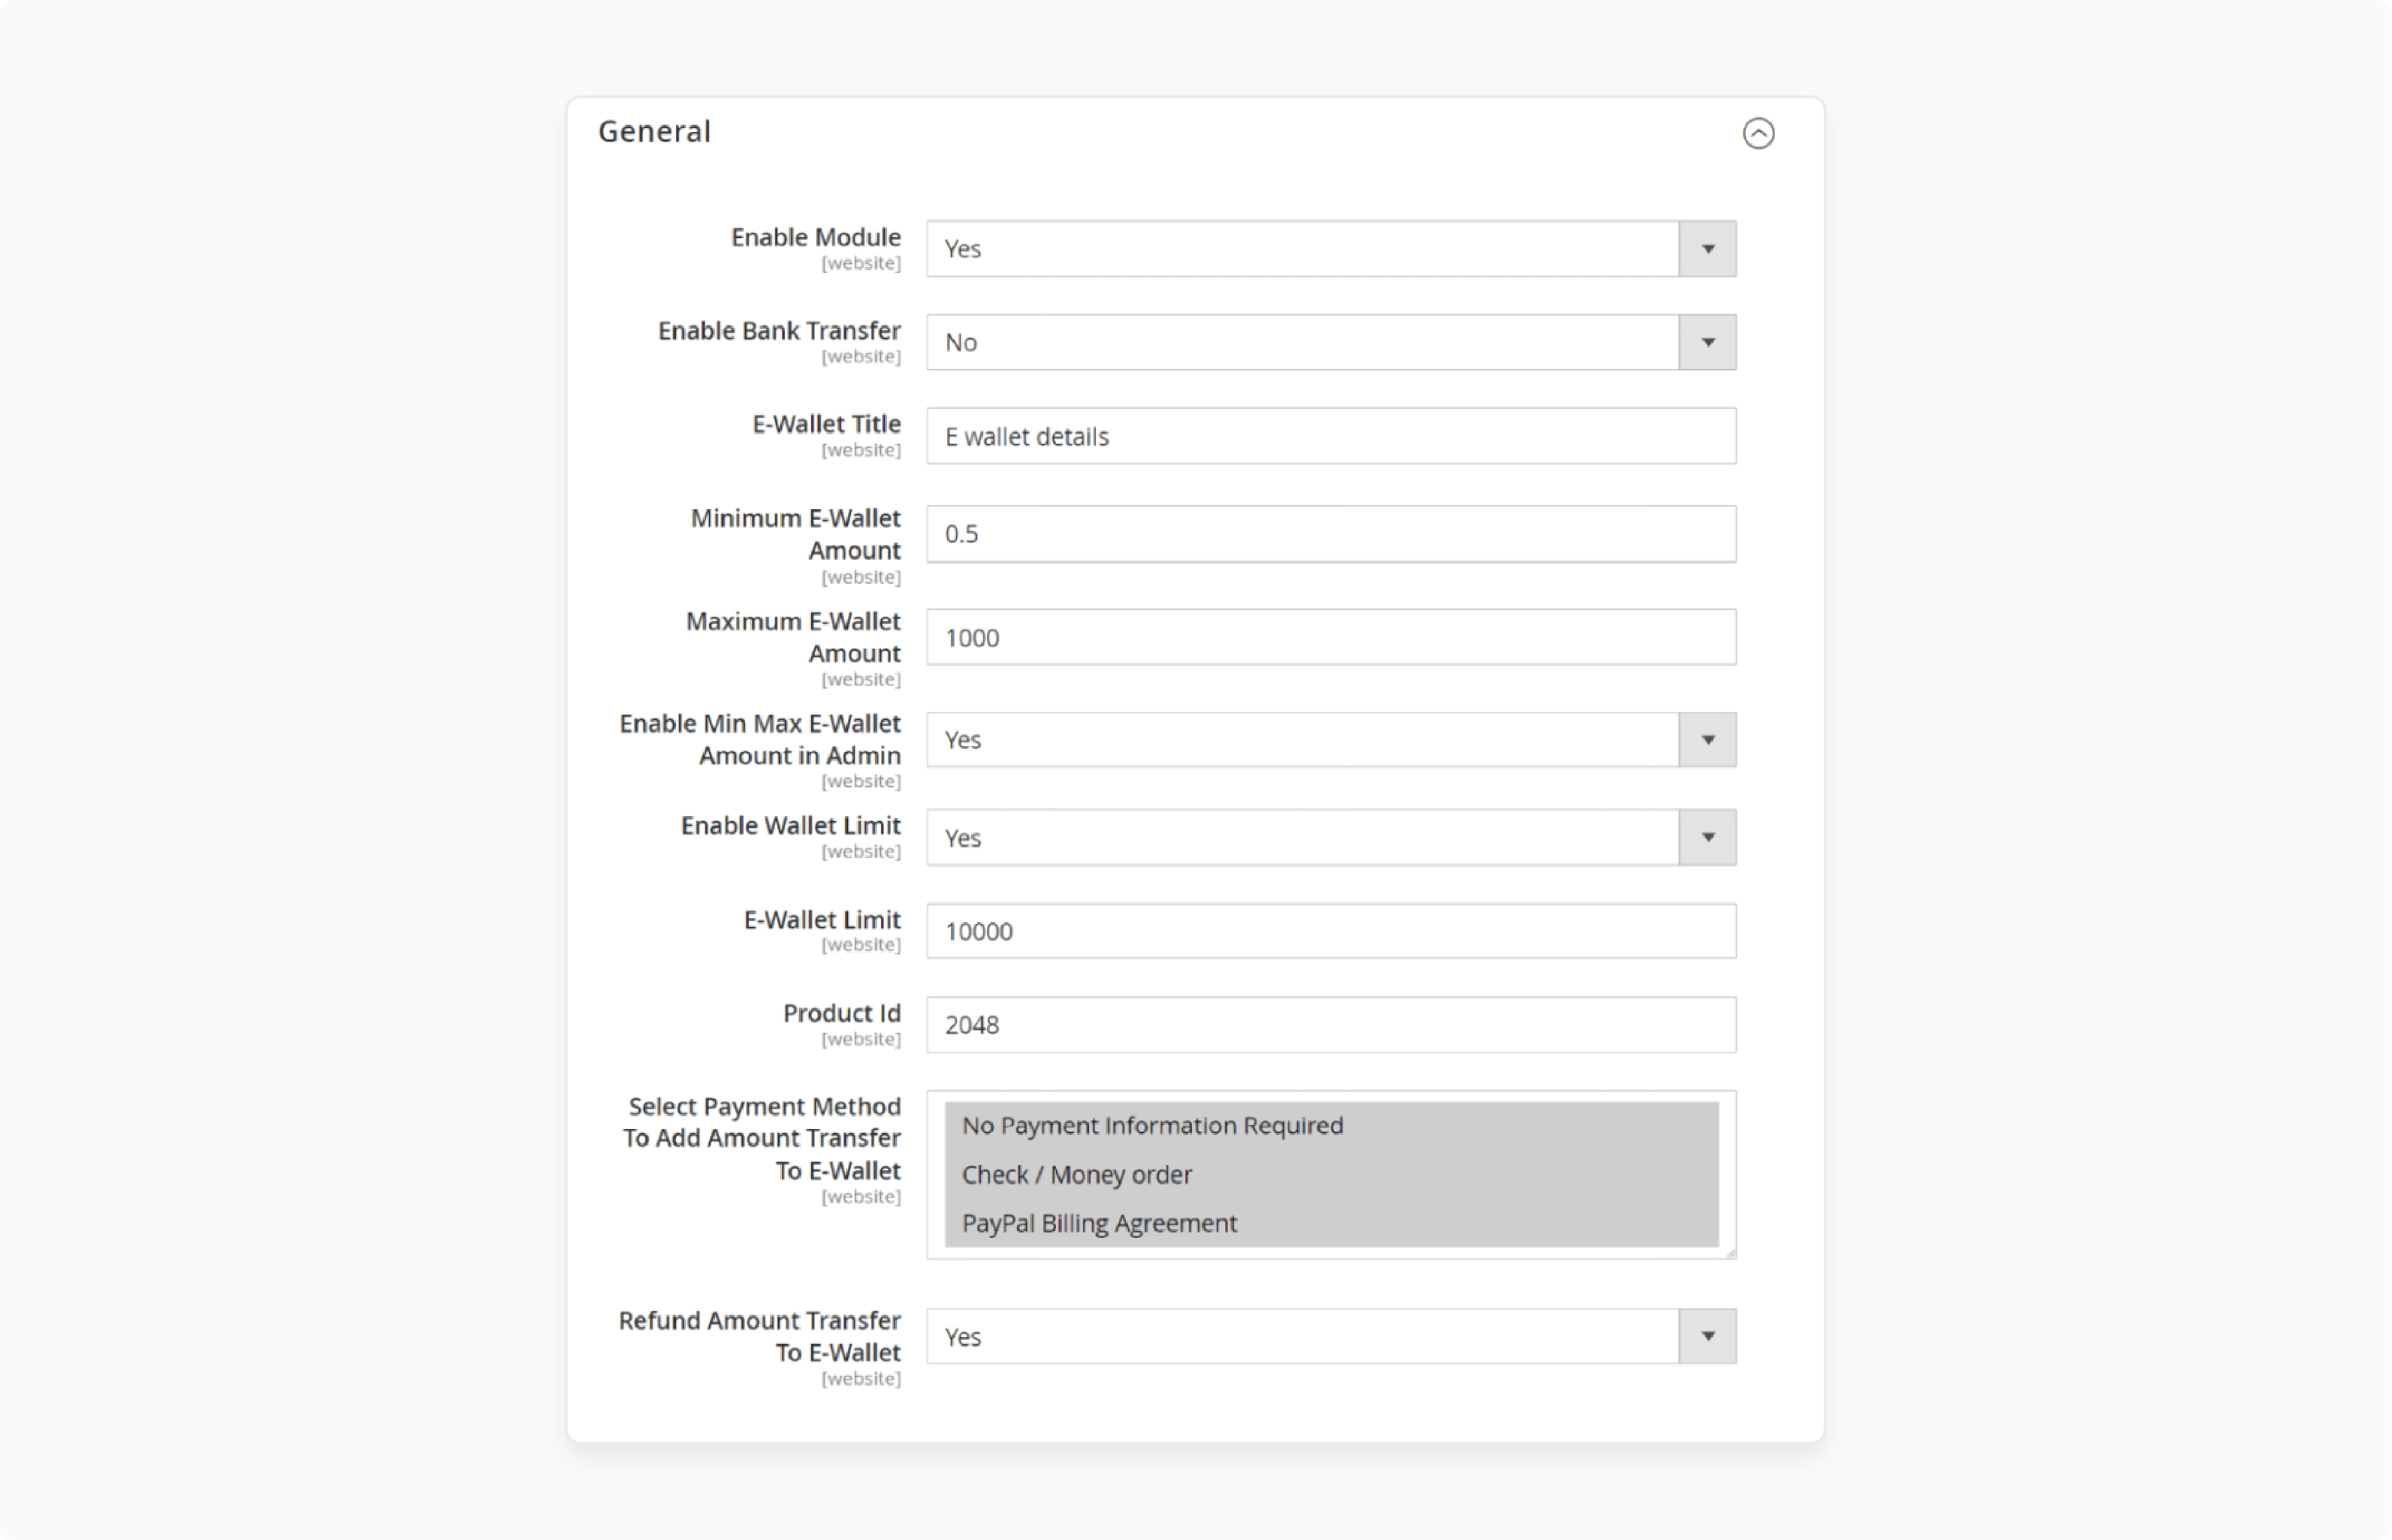
Task: Click the Product Id label
Action: coord(841,1013)
